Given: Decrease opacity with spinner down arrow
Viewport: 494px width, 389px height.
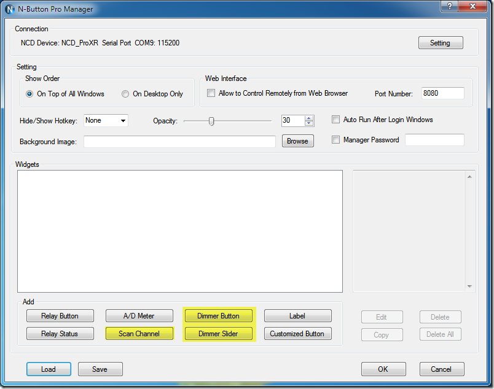Looking at the screenshot, I should [x=309, y=123].
